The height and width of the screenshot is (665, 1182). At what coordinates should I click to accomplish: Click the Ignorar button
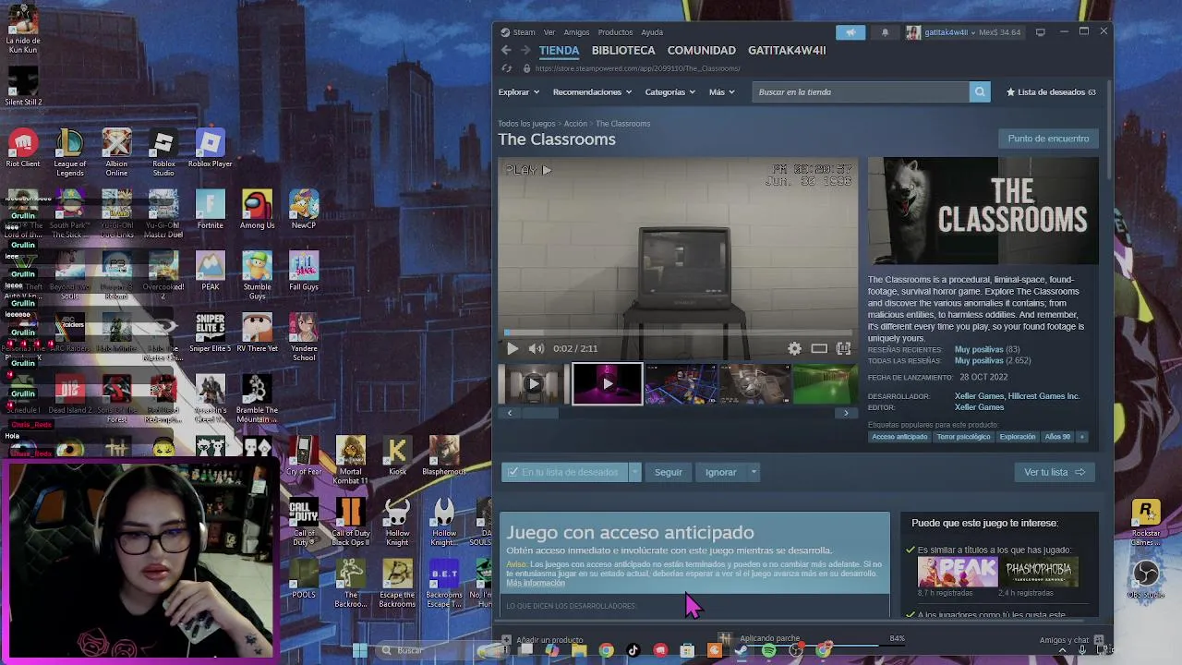tap(721, 472)
